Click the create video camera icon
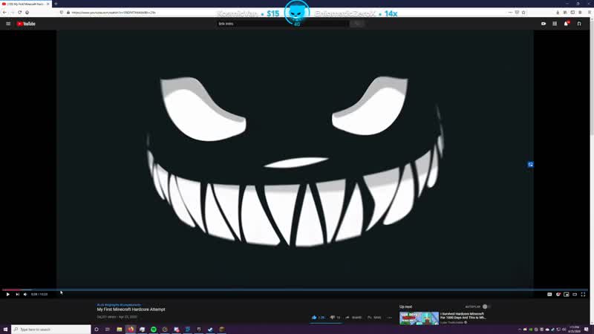This screenshot has height=334, width=594. (544, 24)
